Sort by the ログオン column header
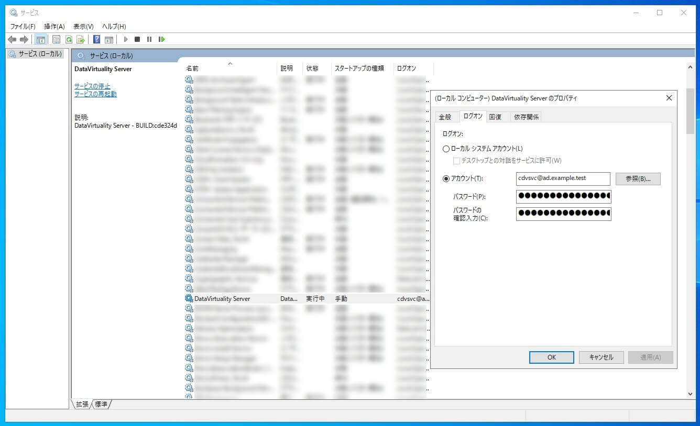700x426 pixels. (413, 68)
